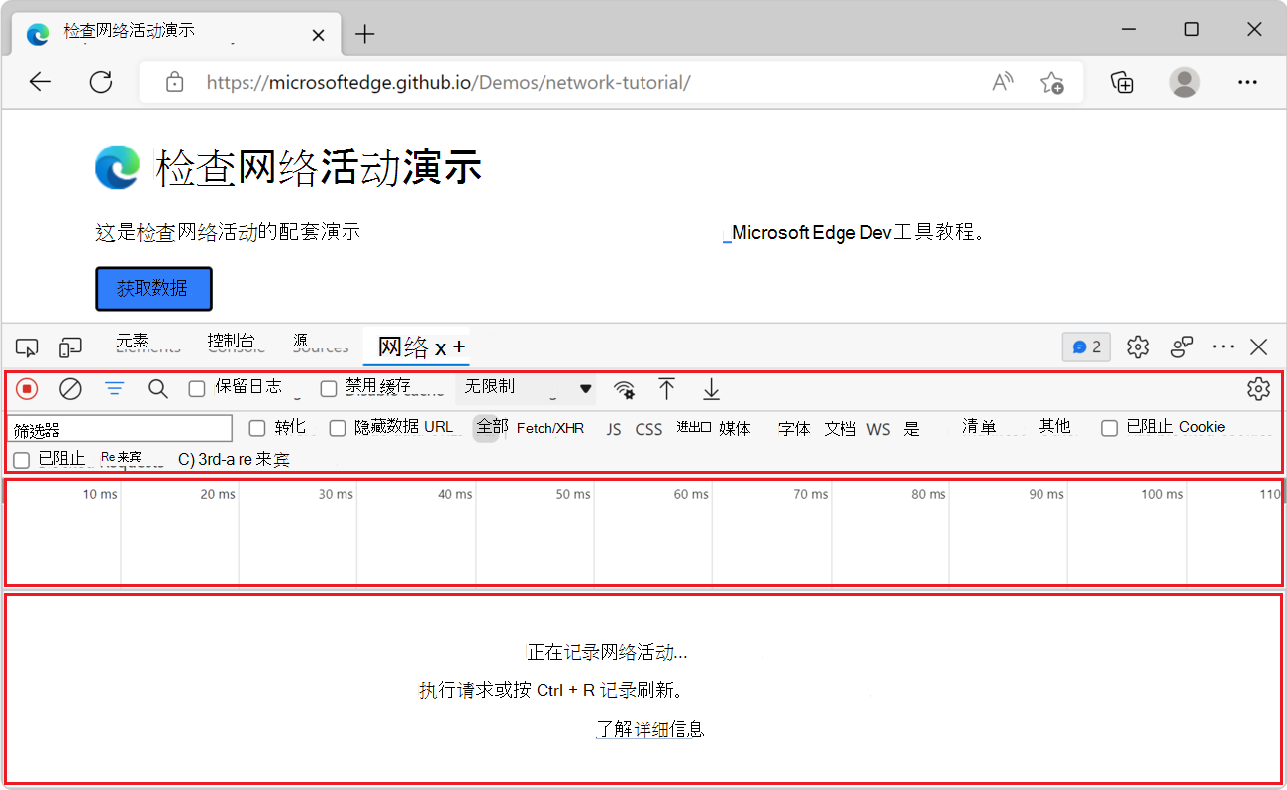This screenshot has width=1287, height=790.
Task: Open network conditions wifi-gear icon
Action: [624, 389]
